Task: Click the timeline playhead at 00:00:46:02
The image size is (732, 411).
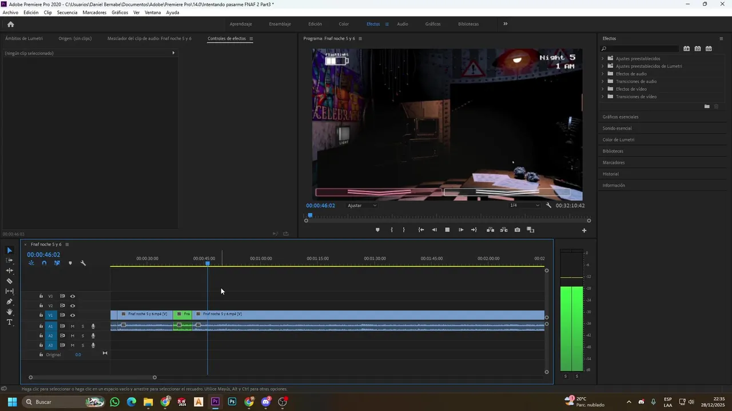Action: pyautogui.click(x=208, y=263)
